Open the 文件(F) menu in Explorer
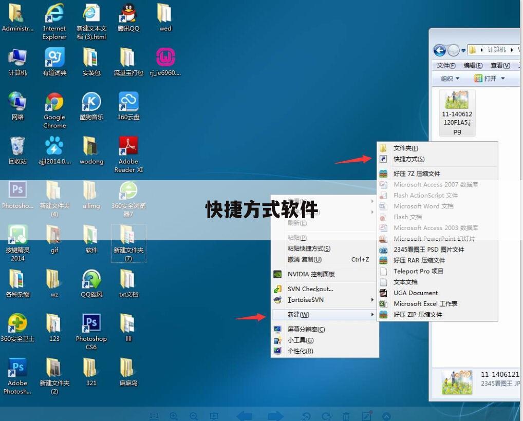 [446, 65]
